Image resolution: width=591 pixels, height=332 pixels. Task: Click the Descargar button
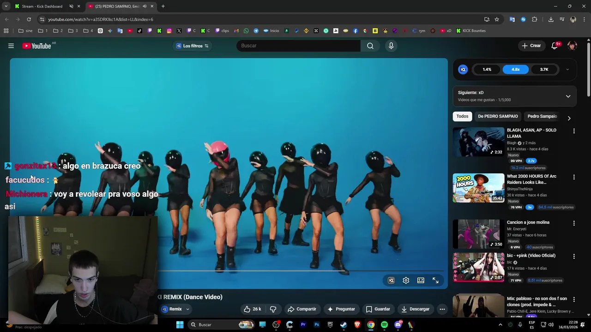click(x=415, y=309)
